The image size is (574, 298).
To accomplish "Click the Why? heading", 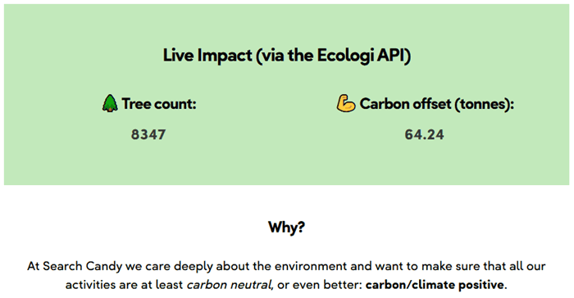I will pyautogui.click(x=286, y=227).
